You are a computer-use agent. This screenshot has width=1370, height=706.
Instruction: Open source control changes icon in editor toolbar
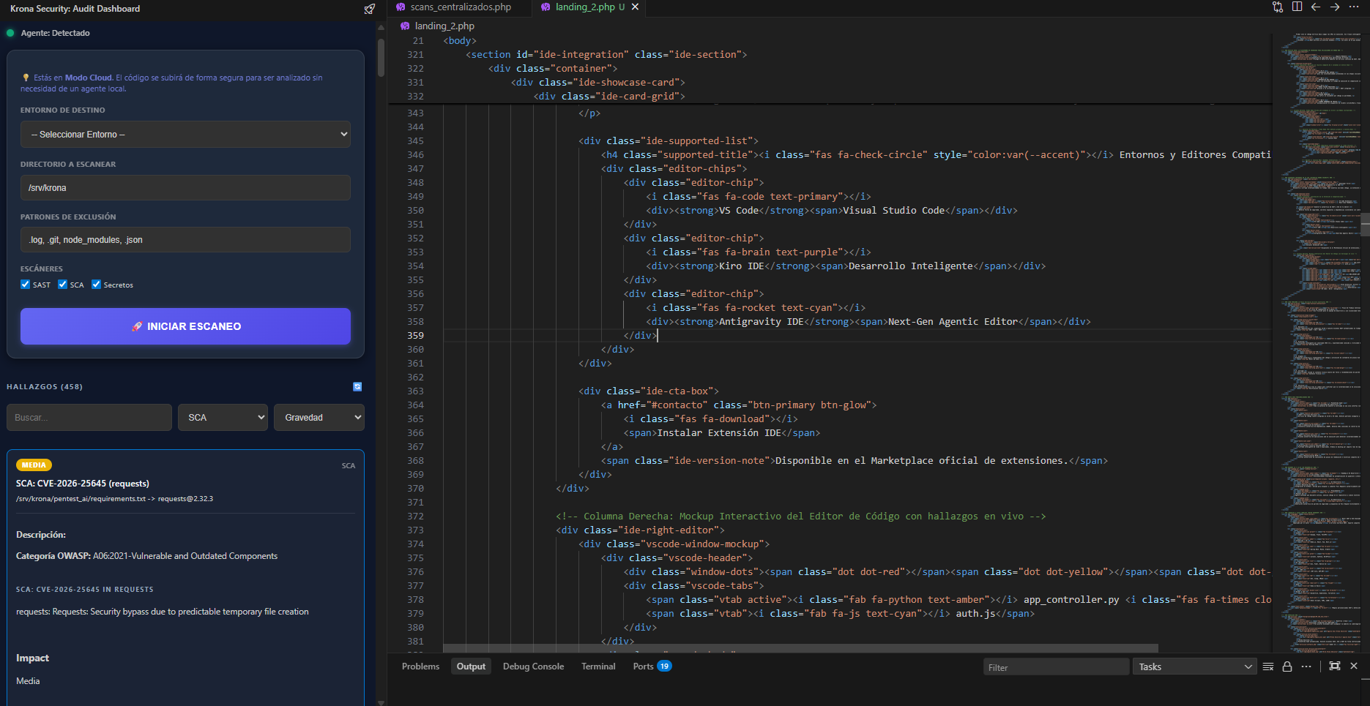click(x=1278, y=7)
